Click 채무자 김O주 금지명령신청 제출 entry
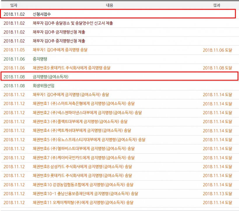239x211 pixels. [x=59, y=32]
